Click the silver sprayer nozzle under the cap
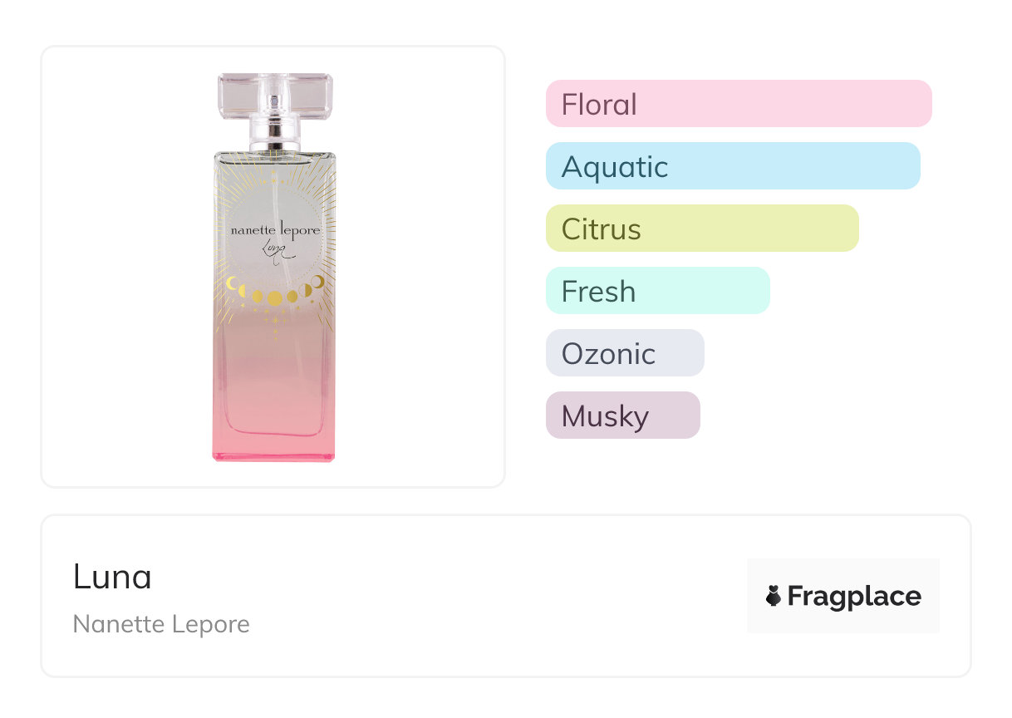 (275, 134)
